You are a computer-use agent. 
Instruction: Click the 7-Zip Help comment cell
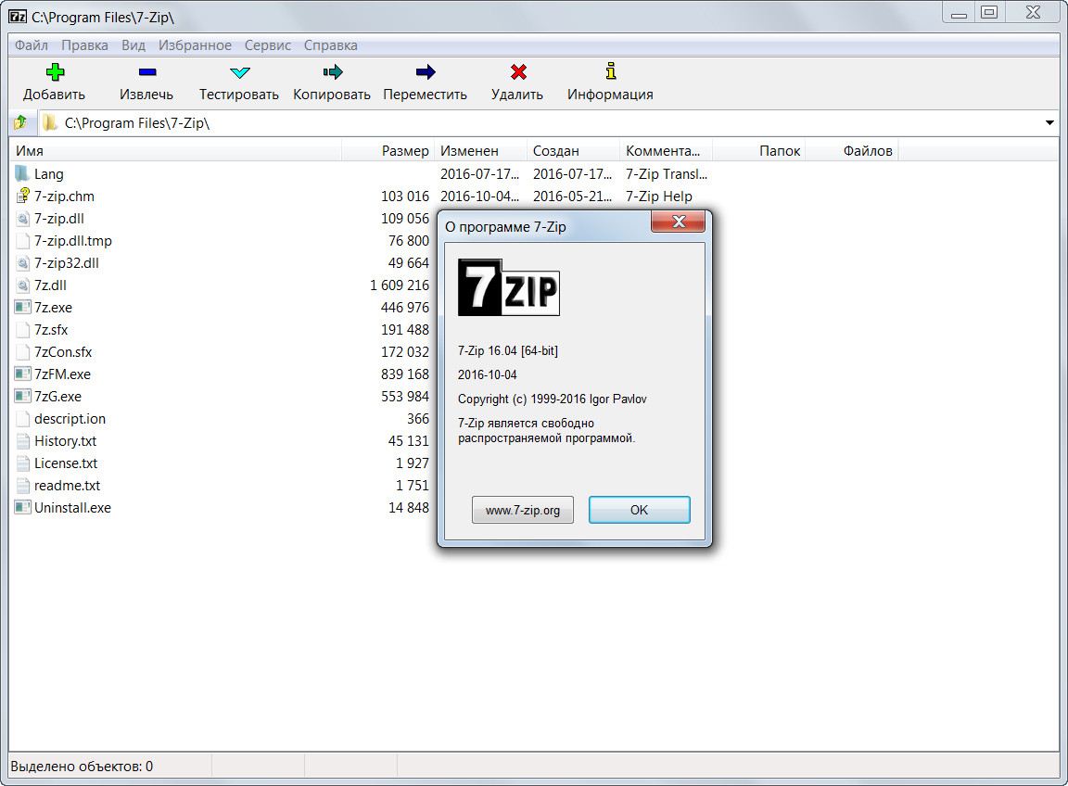pyautogui.click(x=658, y=196)
